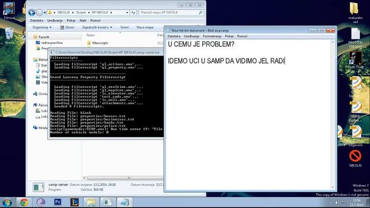Select RP NIKOLA in the address breadcrumb
Image resolution: width=370 pixels, height=208 pixels.
click(x=100, y=13)
